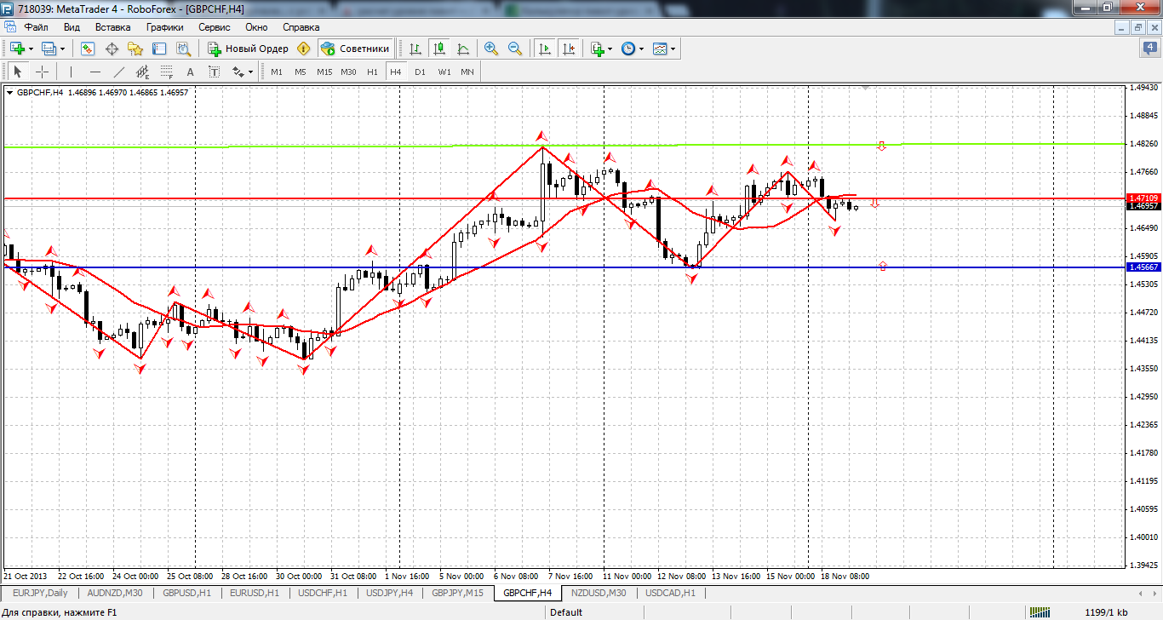
Task: Activate the standard cursor arrow mode
Action: point(17,72)
